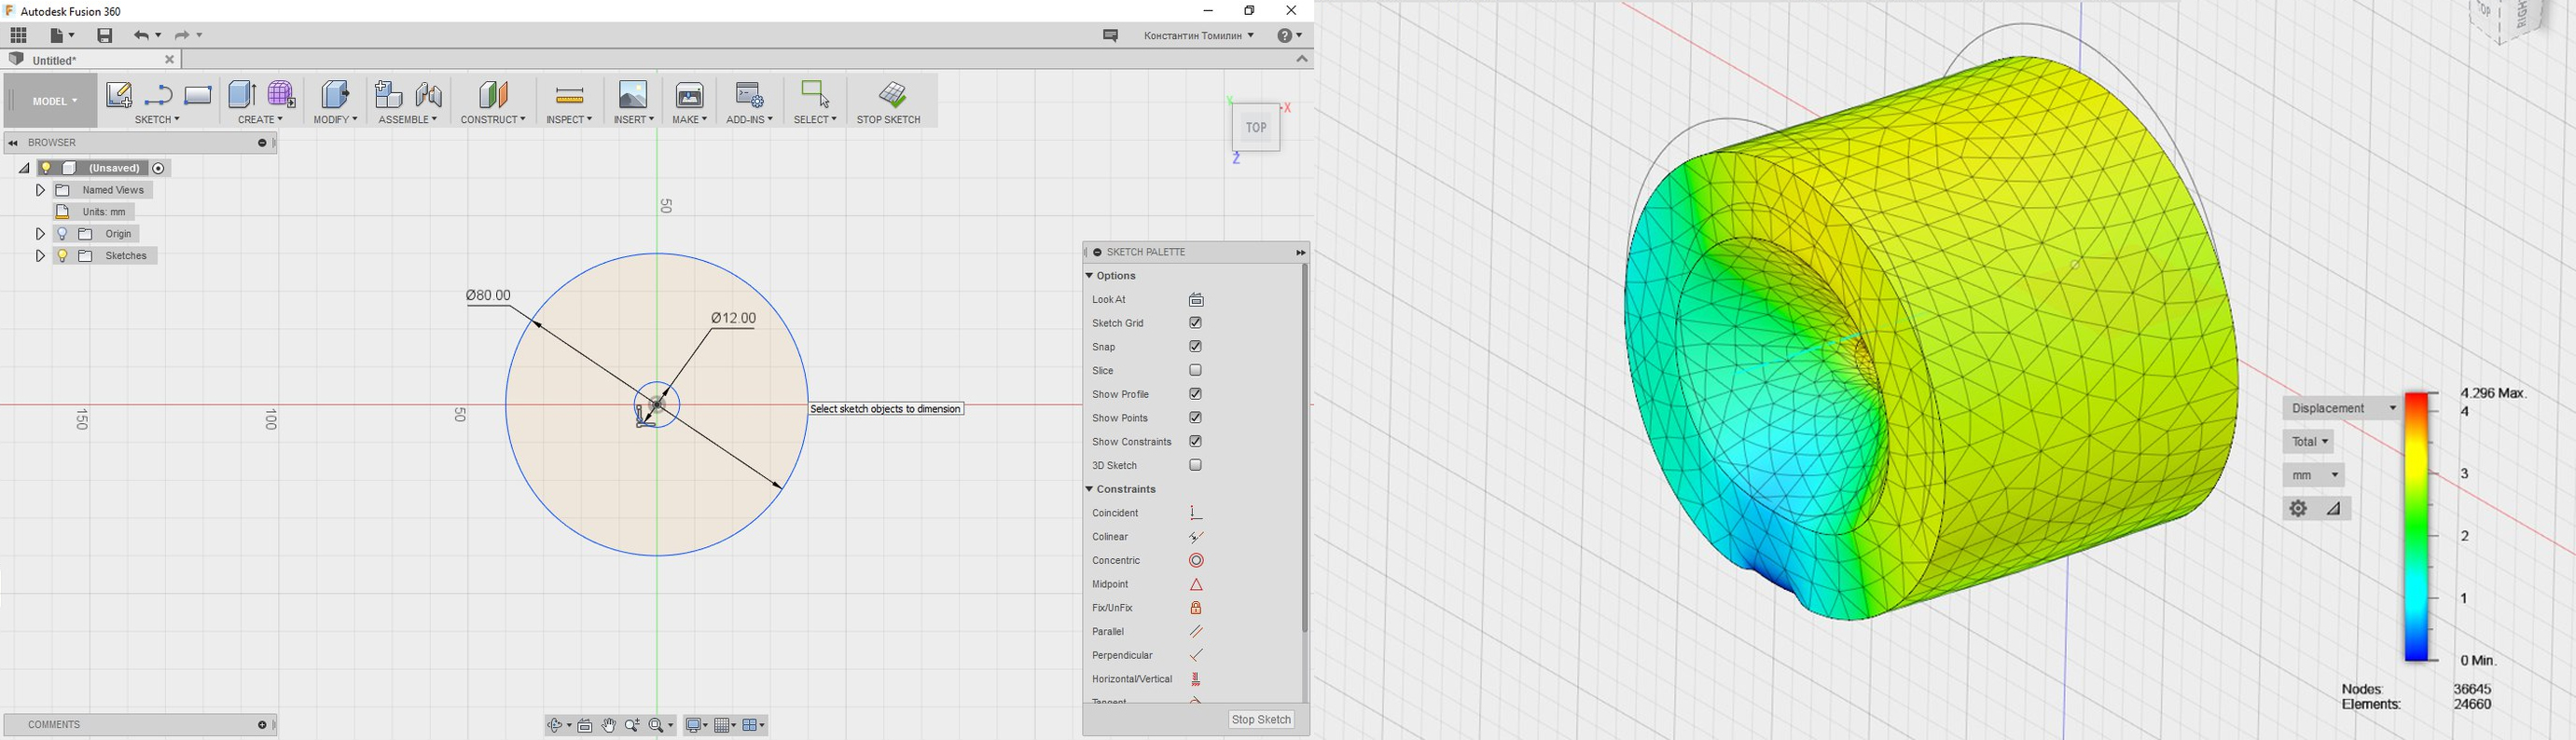This screenshot has width=2576, height=740.
Task: Select the Rectangle sketch tool icon
Action: (x=198, y=96)
